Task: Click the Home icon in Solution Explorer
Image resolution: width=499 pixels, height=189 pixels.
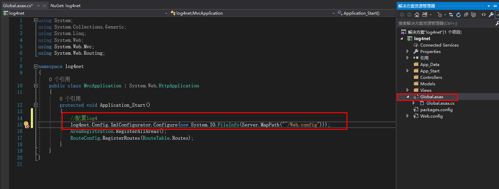Action: pyautogui.click(x=417, y=15)
